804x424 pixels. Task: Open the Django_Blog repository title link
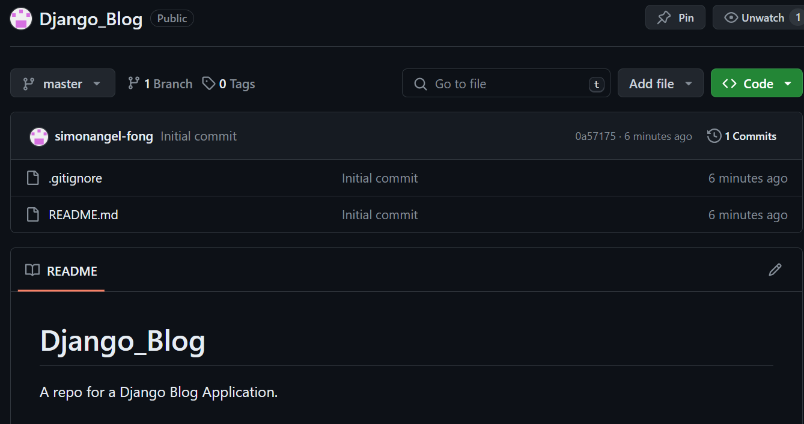pyautogui.click(x=91, y=19)
